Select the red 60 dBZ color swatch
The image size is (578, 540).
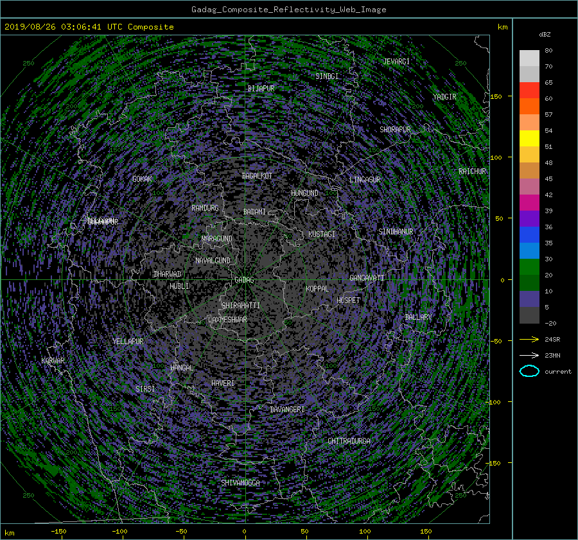coord(529,91)
